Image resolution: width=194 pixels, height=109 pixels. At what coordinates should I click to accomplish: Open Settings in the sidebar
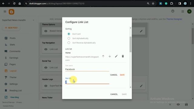(13, 84)
